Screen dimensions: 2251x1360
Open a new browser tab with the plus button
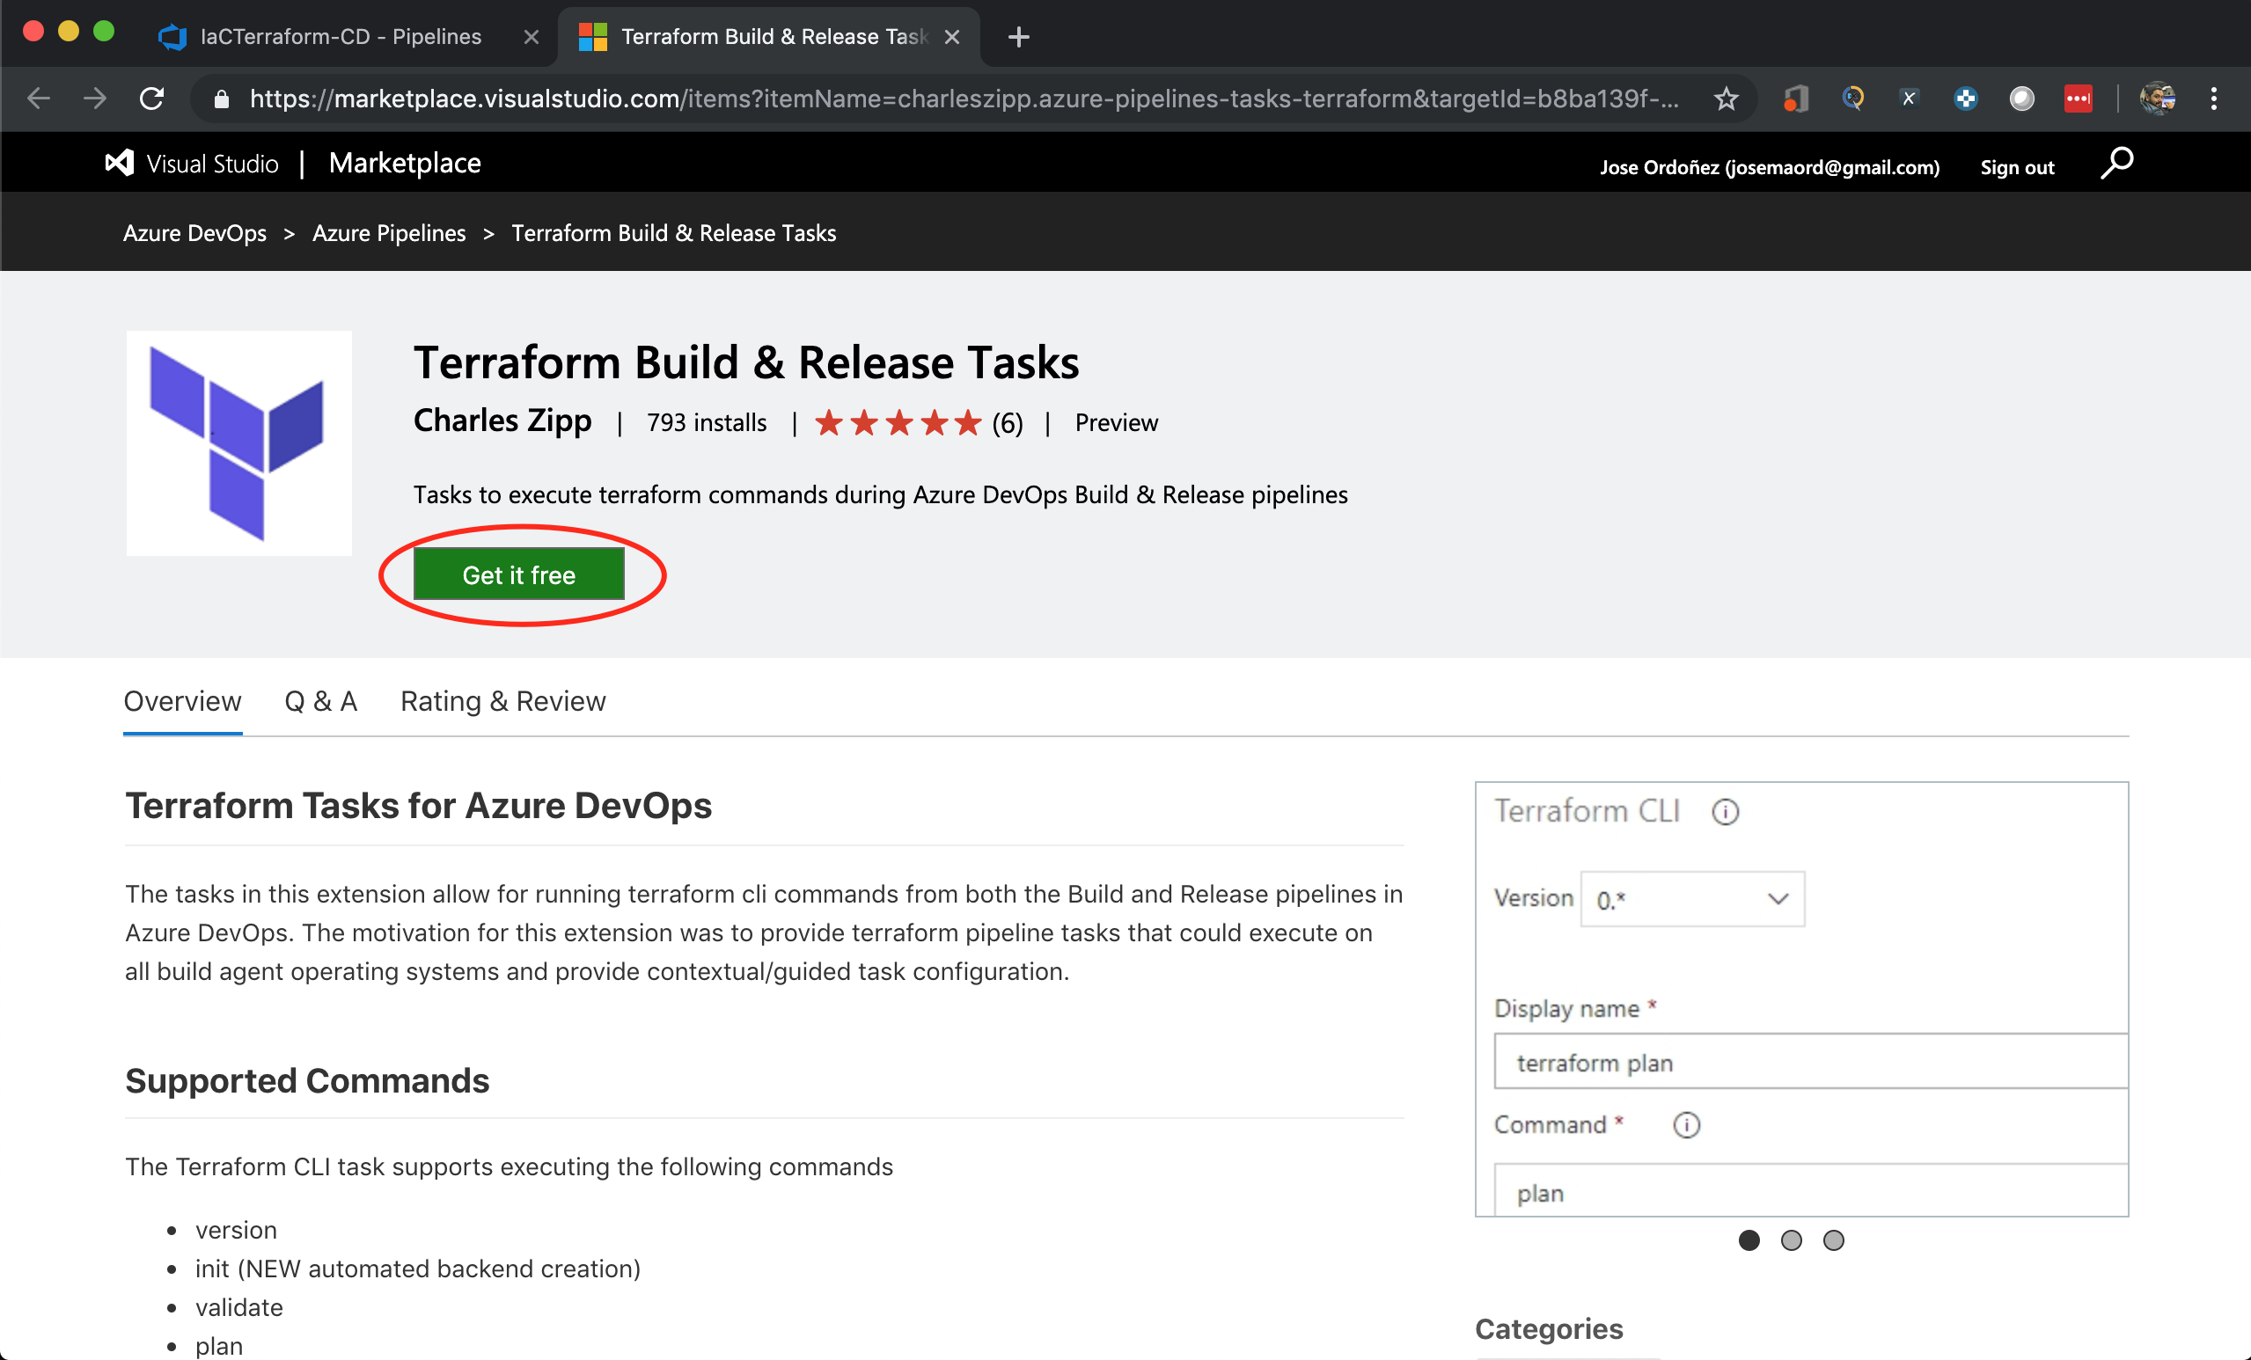pyautogui.click(x=1017, y=37)
